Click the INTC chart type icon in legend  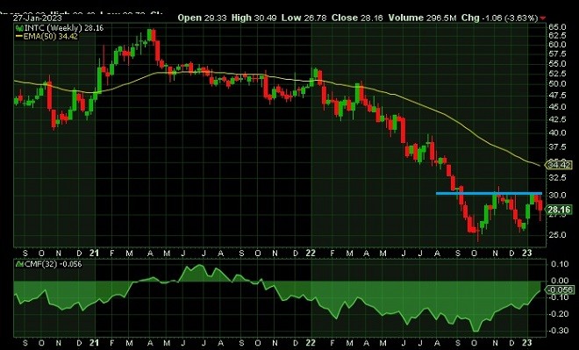pyautogui.click(x=18, y=28)
